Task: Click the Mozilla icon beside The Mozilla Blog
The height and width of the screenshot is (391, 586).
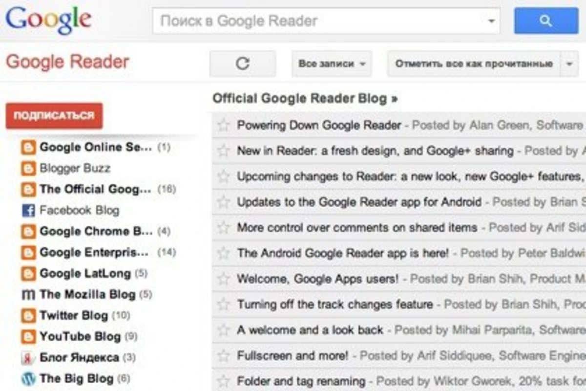Action: 28,295
